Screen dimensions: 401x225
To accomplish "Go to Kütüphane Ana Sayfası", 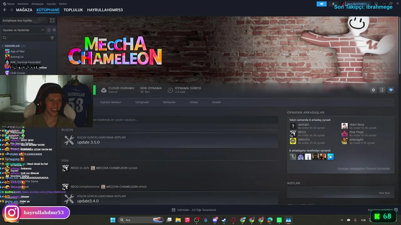I will tap(24, 20).
